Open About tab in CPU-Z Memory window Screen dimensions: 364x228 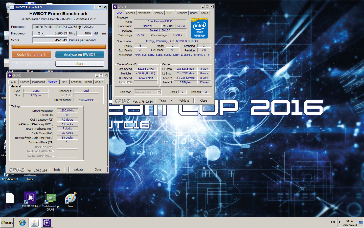[99, 82]
